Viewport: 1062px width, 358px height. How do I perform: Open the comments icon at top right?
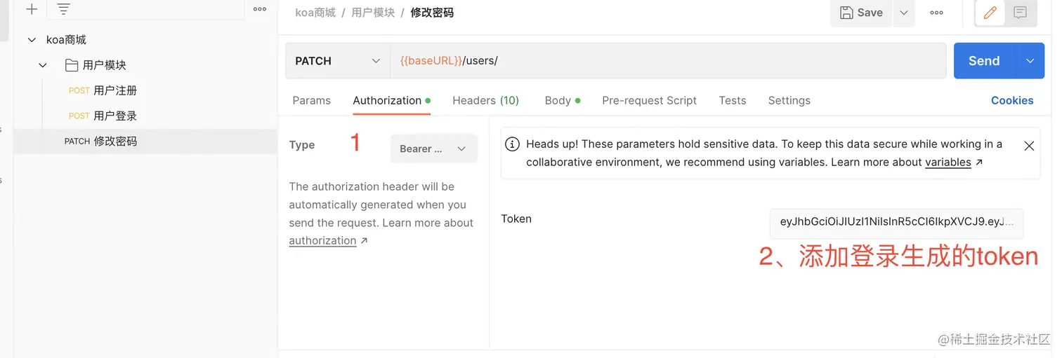point(1021,13)
